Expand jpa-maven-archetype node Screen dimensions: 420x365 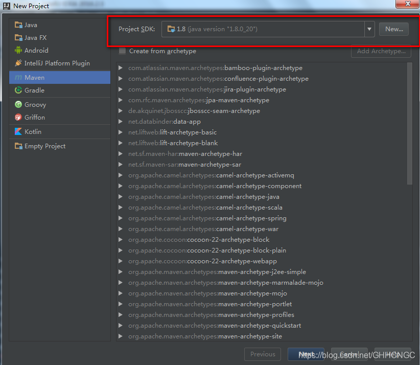tap(121, 100)
